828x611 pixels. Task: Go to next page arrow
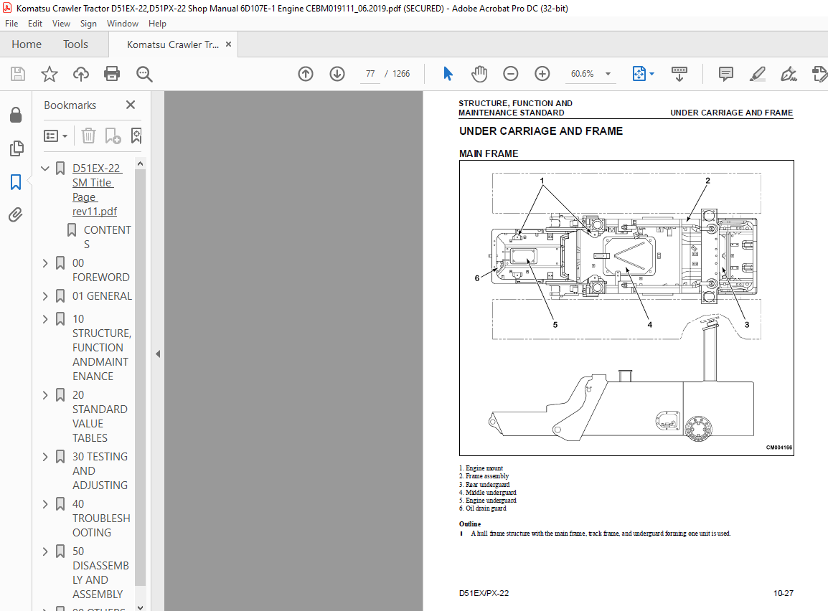coord(337,74)
